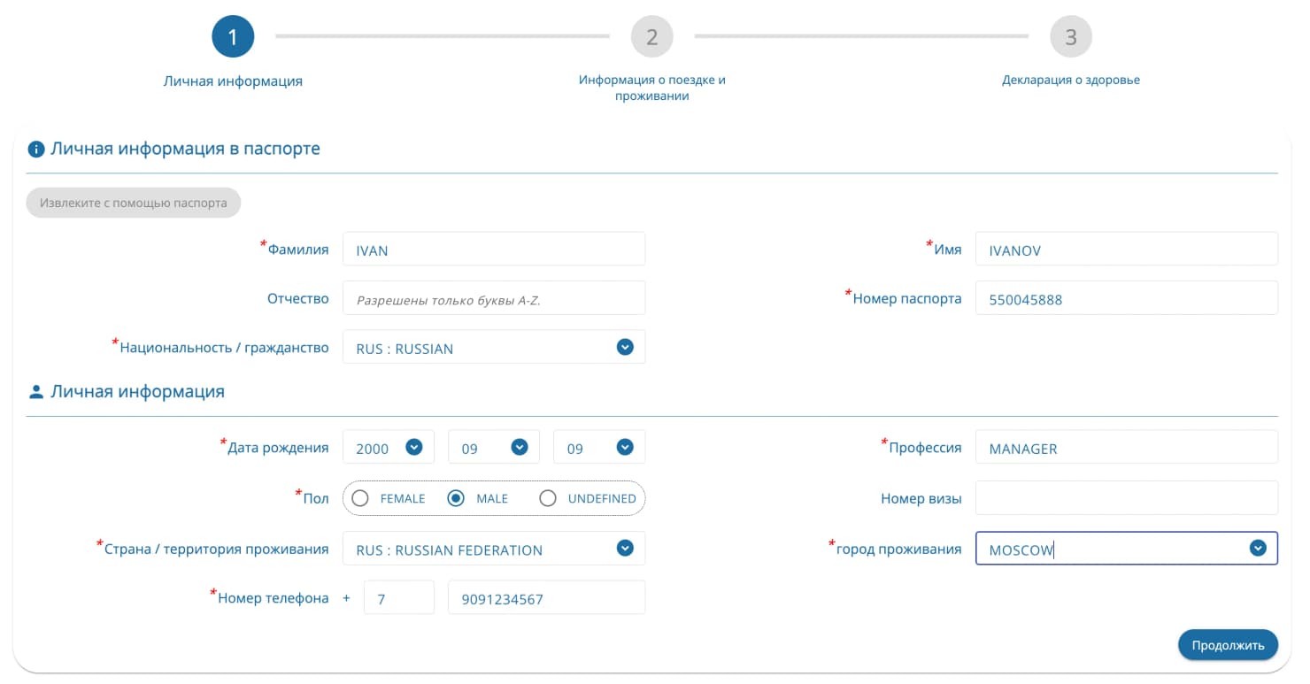Select the FEMALE radio button
The height and width of the screenshot is (684, 1310).
tap(360, 498)
